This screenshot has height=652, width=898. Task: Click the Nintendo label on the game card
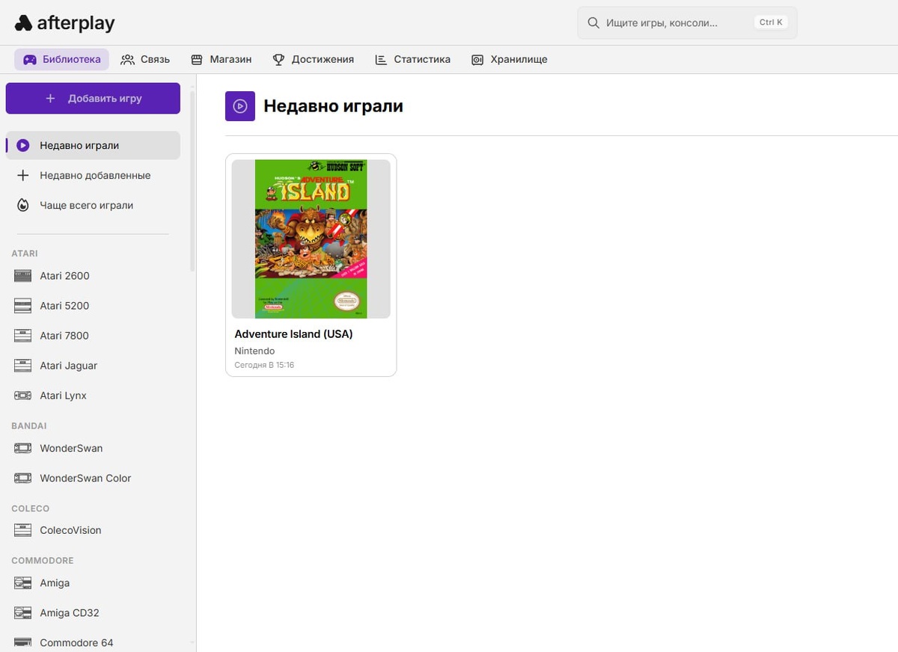[x=254, y=351]
